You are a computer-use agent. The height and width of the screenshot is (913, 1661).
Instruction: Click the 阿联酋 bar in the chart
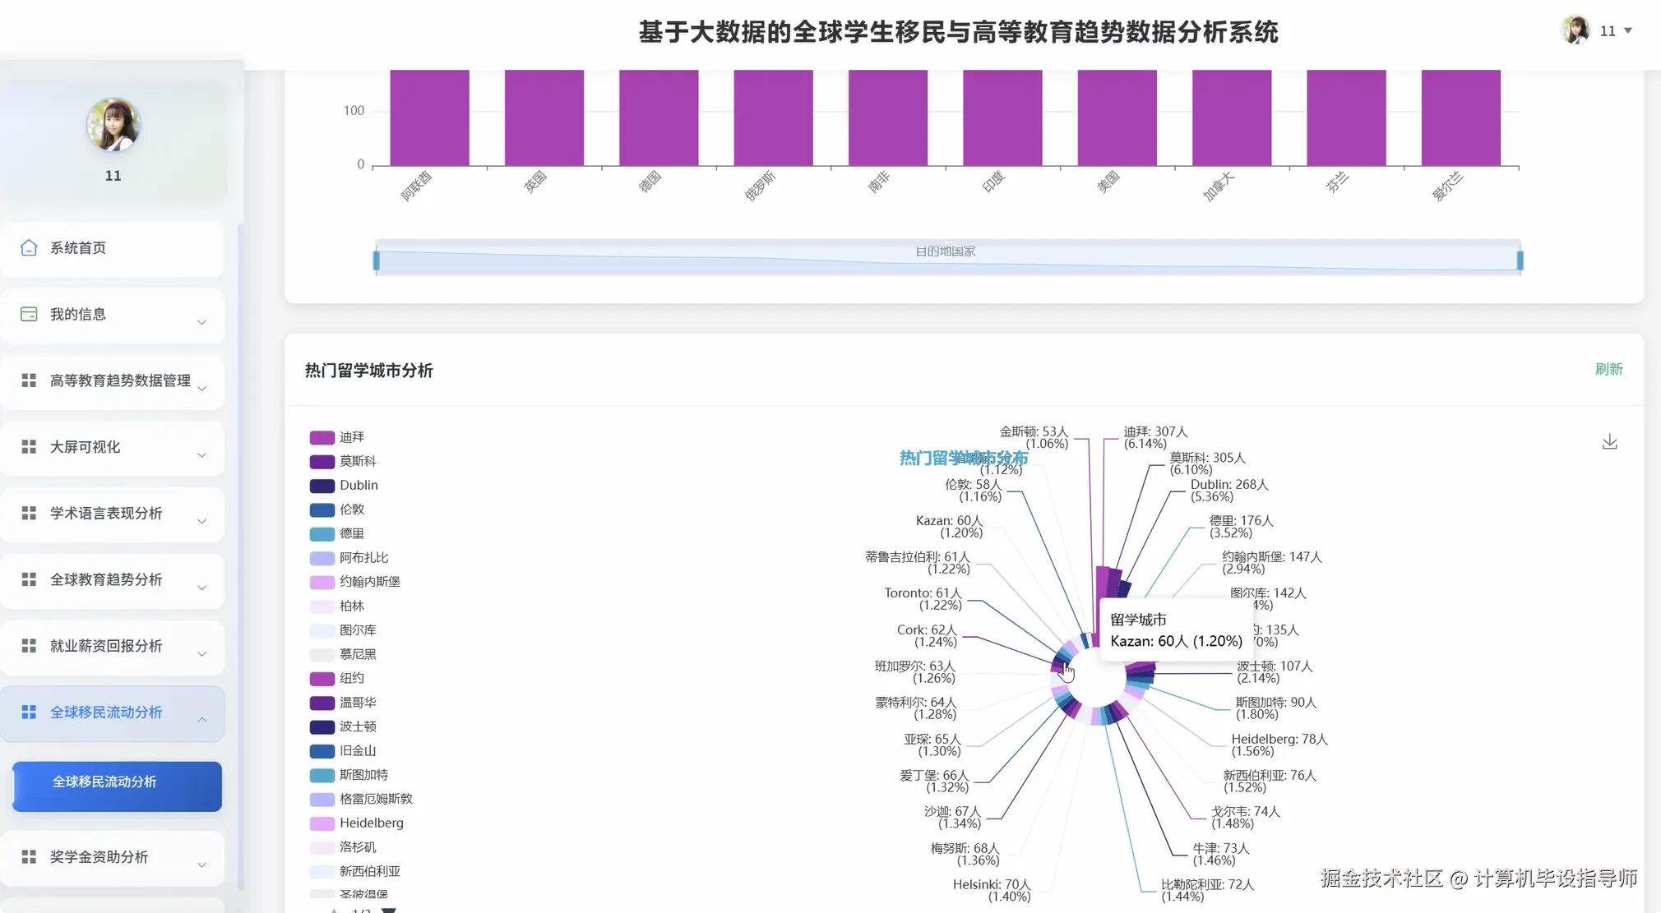429,118
